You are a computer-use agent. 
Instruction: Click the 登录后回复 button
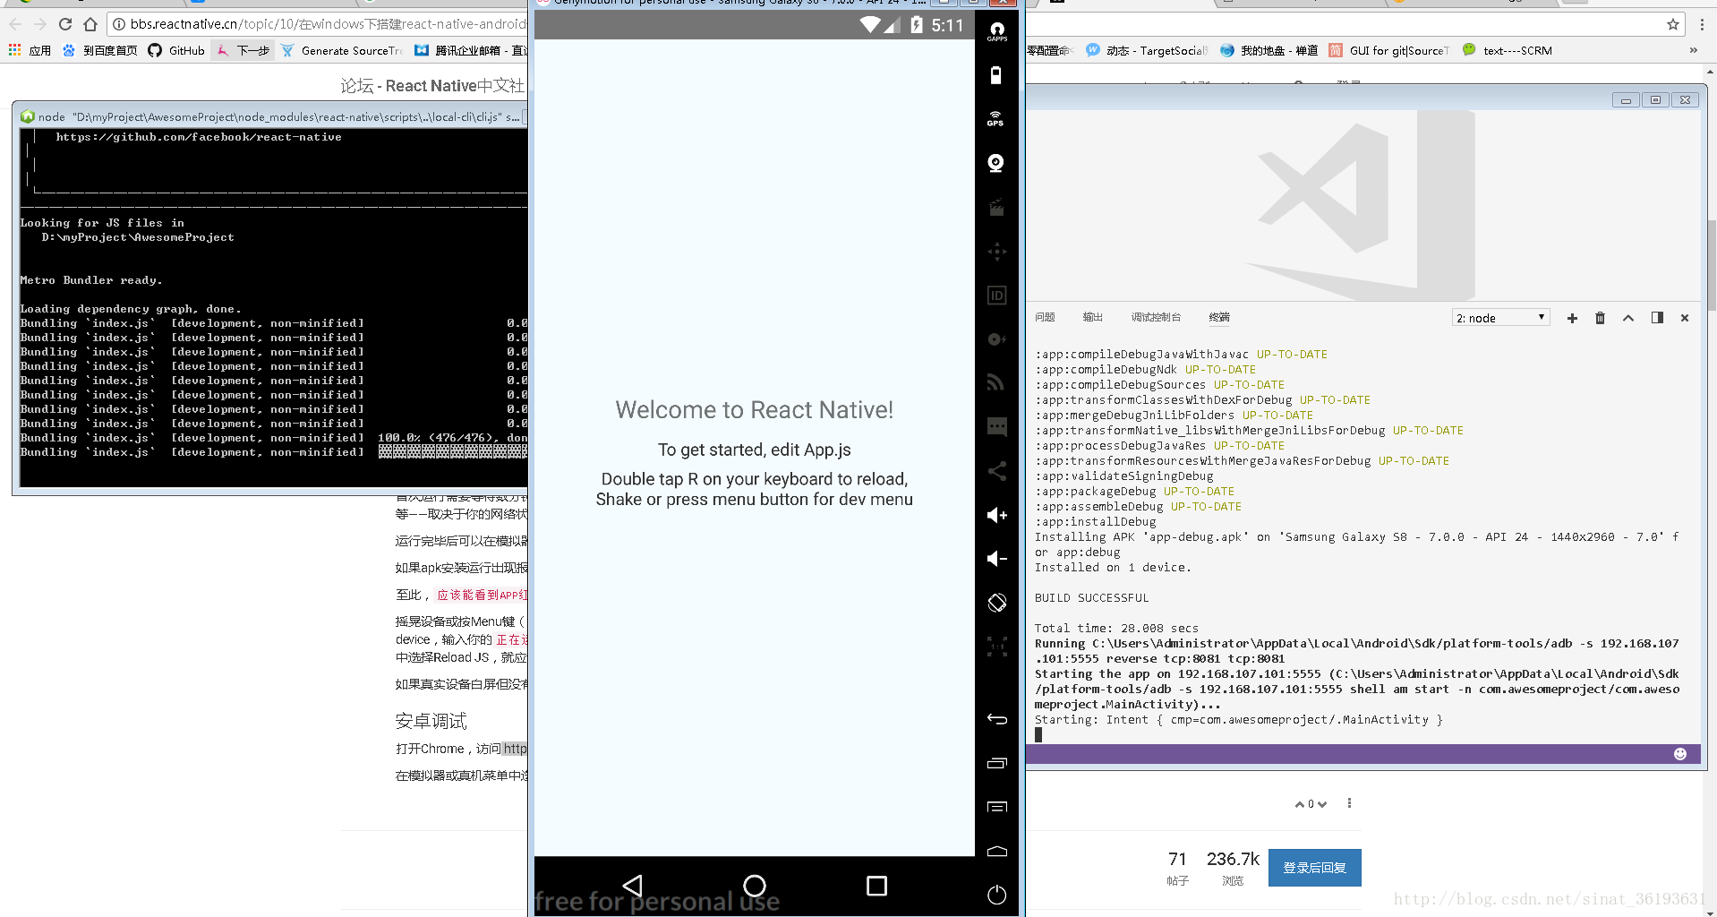coord(1315,868)
